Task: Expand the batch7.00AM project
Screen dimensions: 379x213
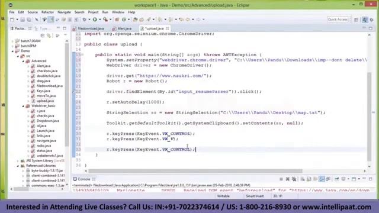Action: point(12,41)
